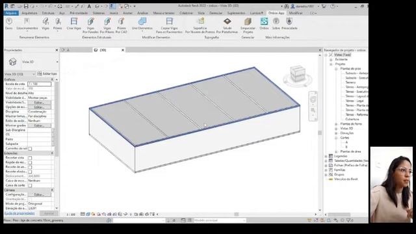Screen dimensions: 416x234
Task: Click Copiar Vigas Para os Pavimentos
Action: [169, 25]
